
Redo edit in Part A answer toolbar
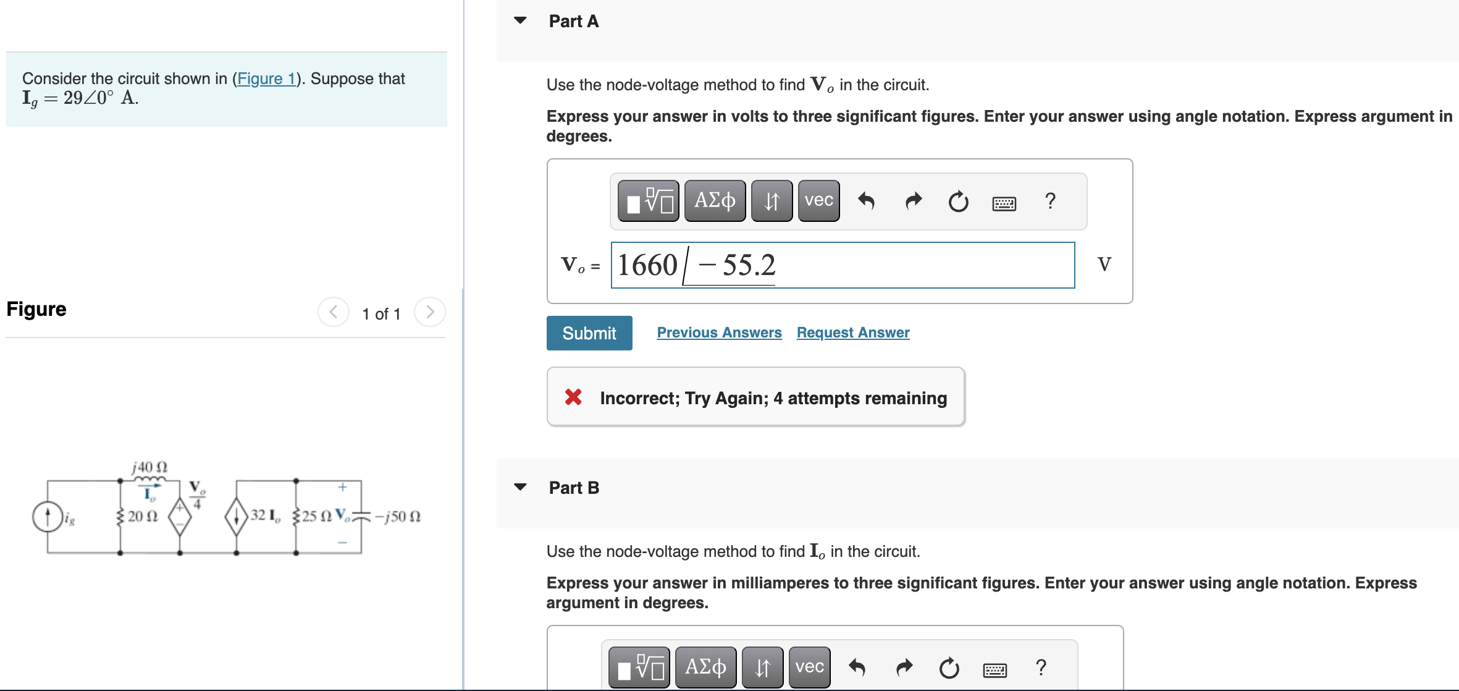[913, 201]
